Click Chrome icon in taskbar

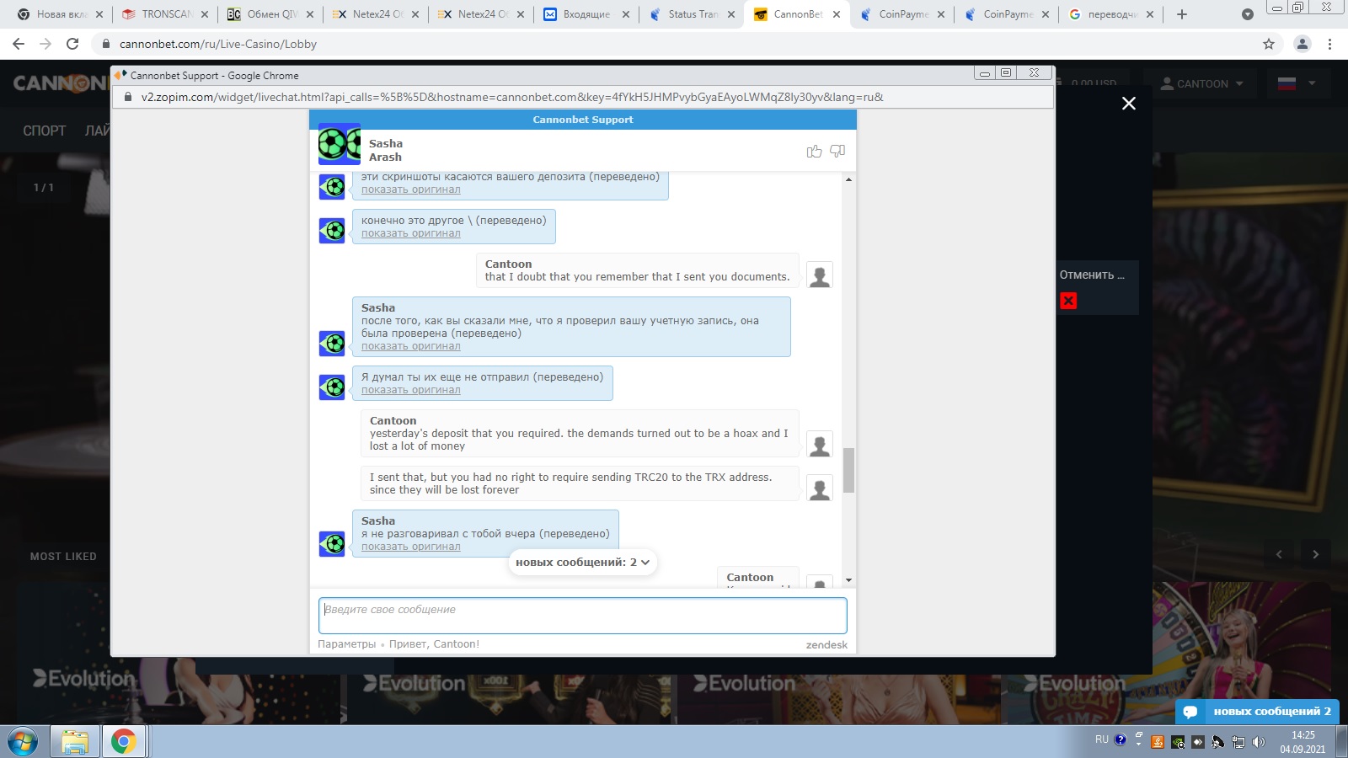[123, 742]
